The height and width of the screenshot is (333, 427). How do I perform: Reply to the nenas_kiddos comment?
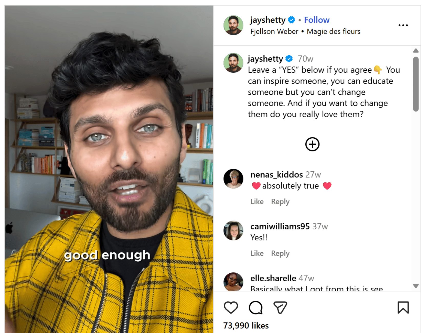tap(280, 202)
